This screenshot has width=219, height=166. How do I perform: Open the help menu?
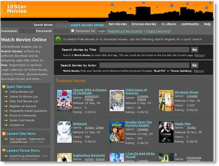(x=207, y=24)
